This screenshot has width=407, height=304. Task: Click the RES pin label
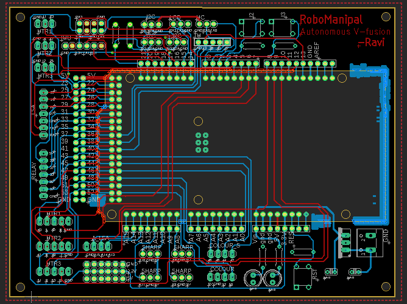[x=291, y=238]
